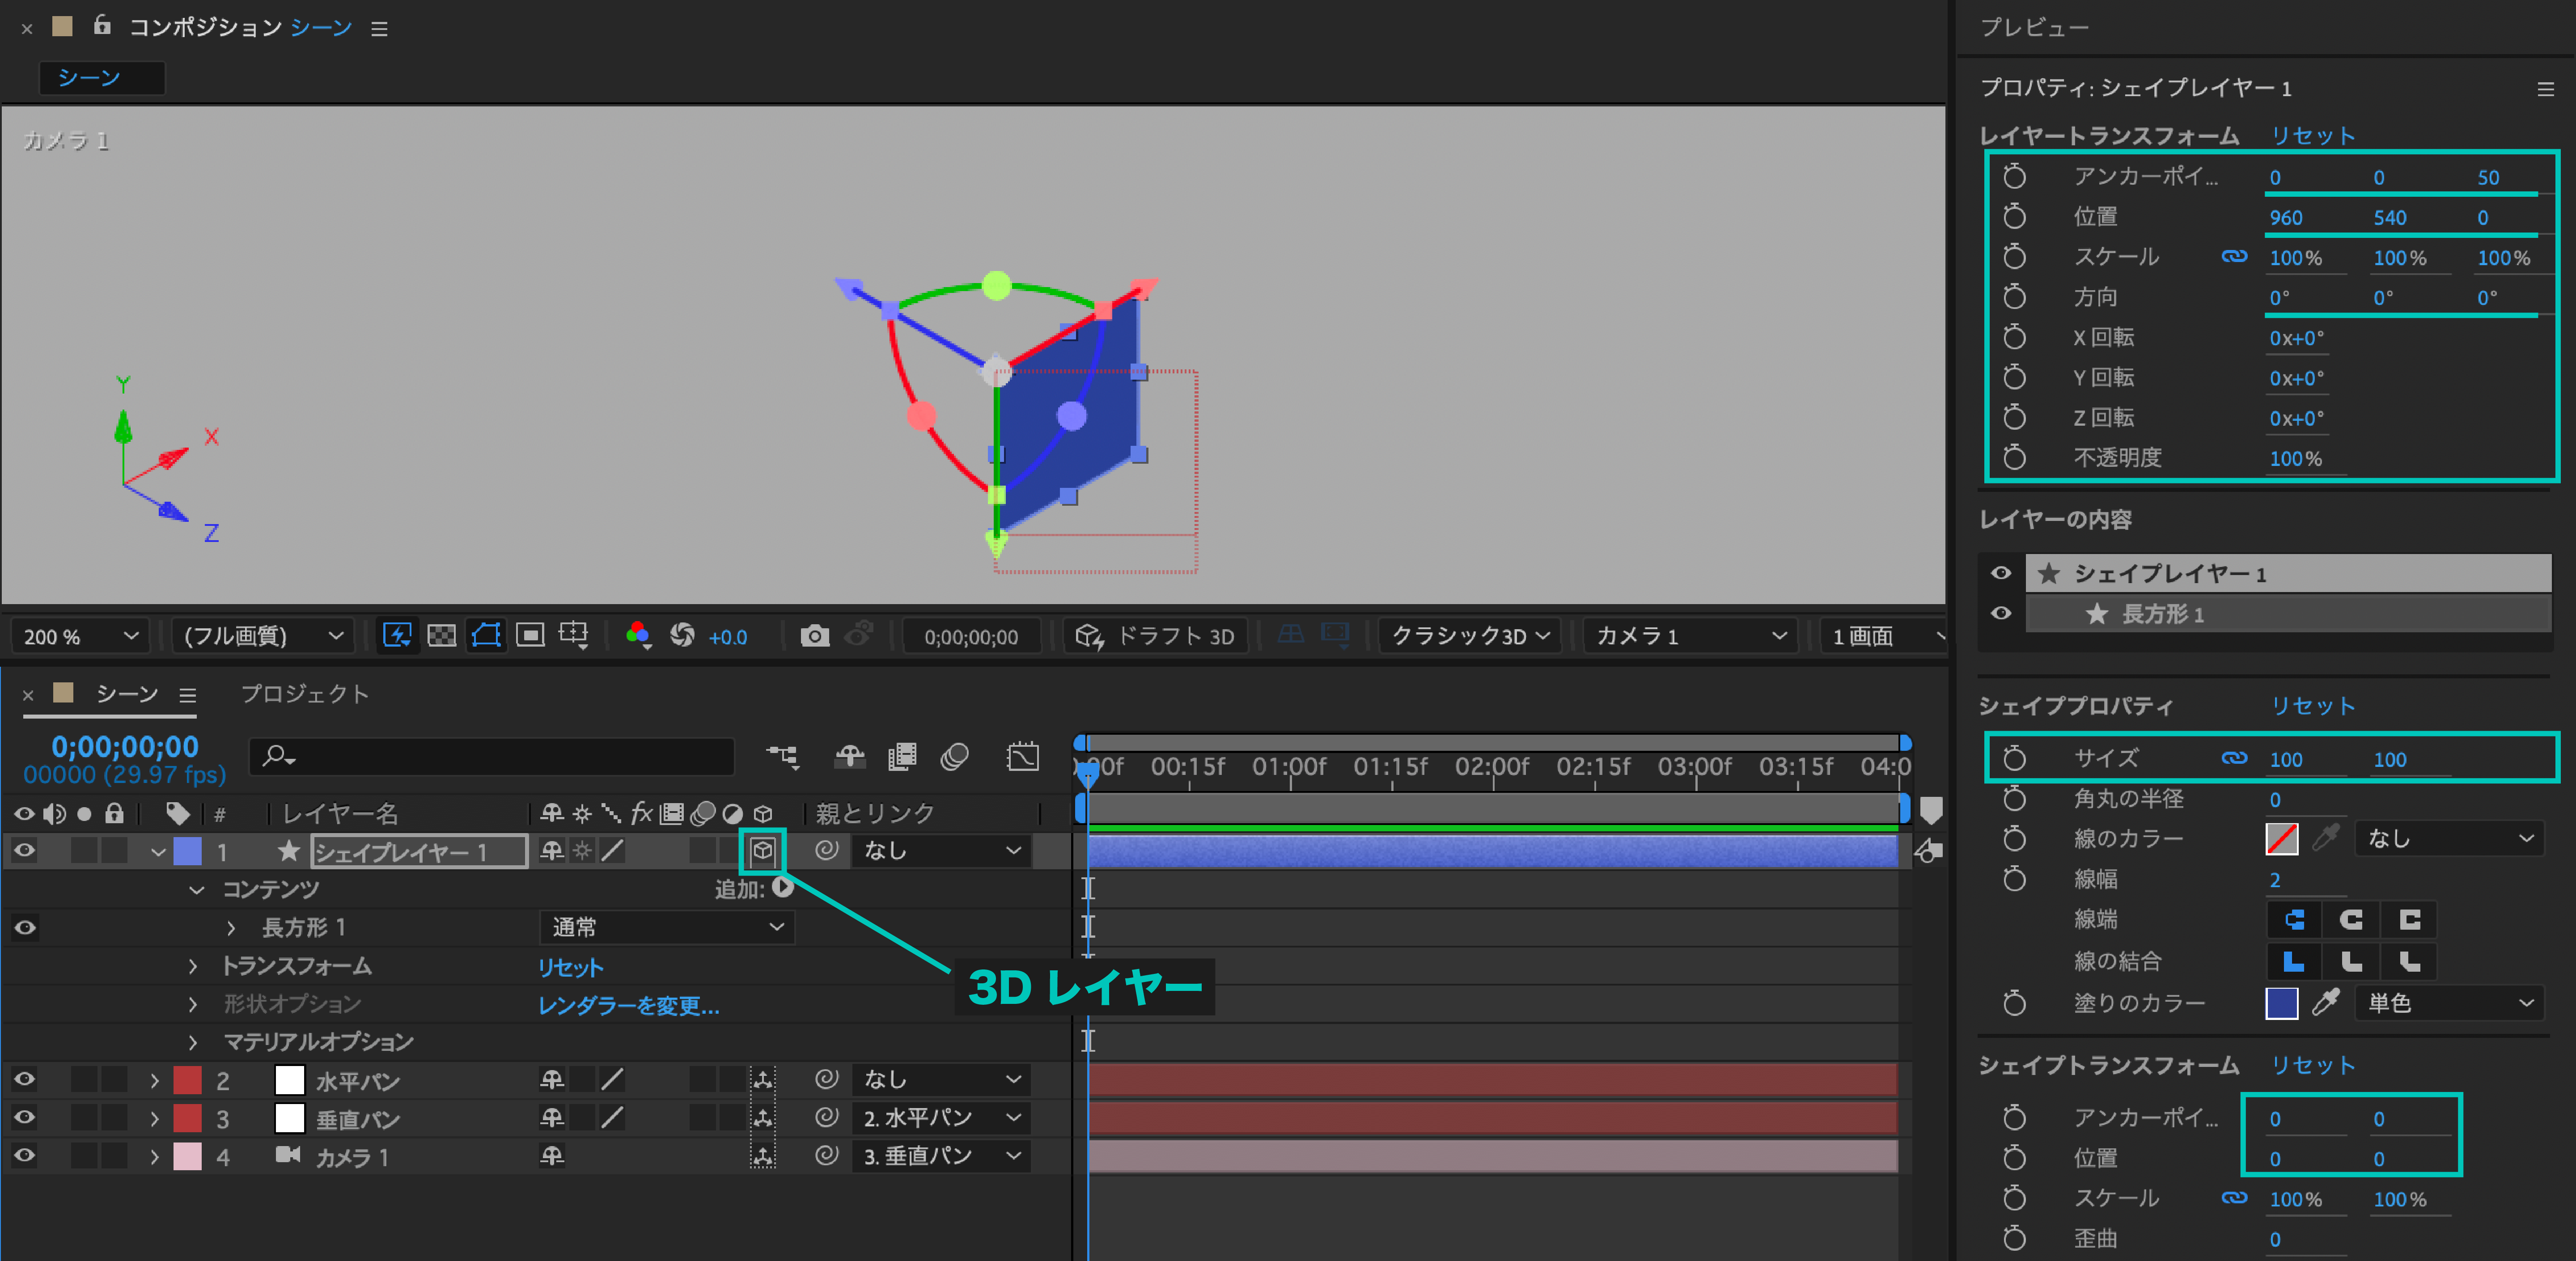Screen dimensions: 2576x1261
Task: Hide 長方形 1 in timeline contents
Action: pyautogui.click(x=24, y=928)
